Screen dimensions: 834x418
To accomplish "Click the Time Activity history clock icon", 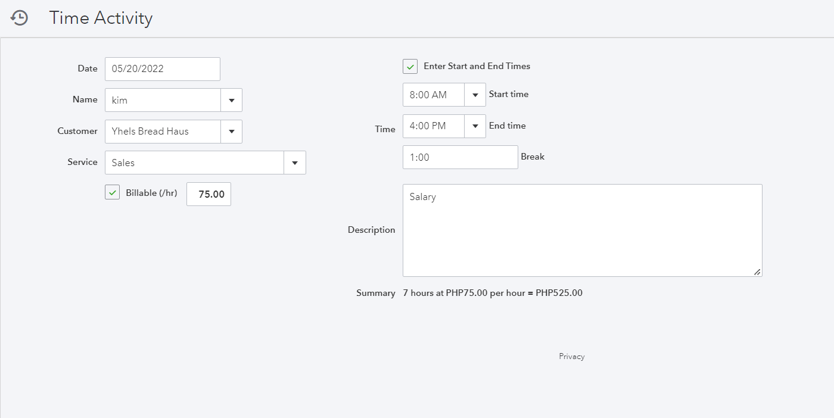I will coord(19,18).
